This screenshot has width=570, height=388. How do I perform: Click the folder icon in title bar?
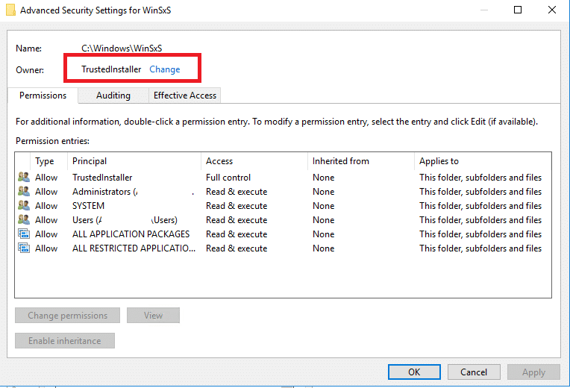coord(11,10)
